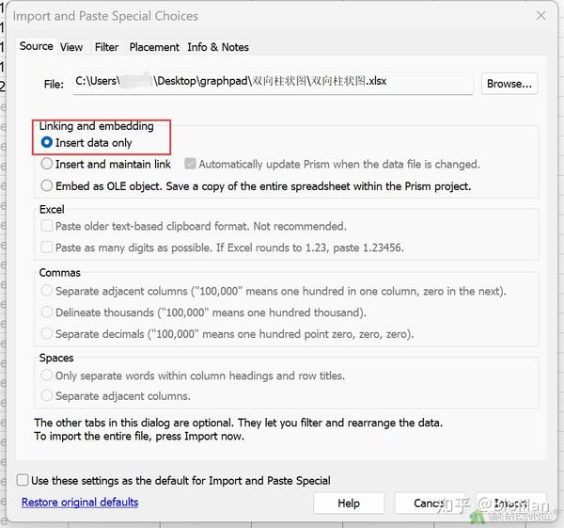Click into the File path field
564x528 pixels.
coord(273,83)
